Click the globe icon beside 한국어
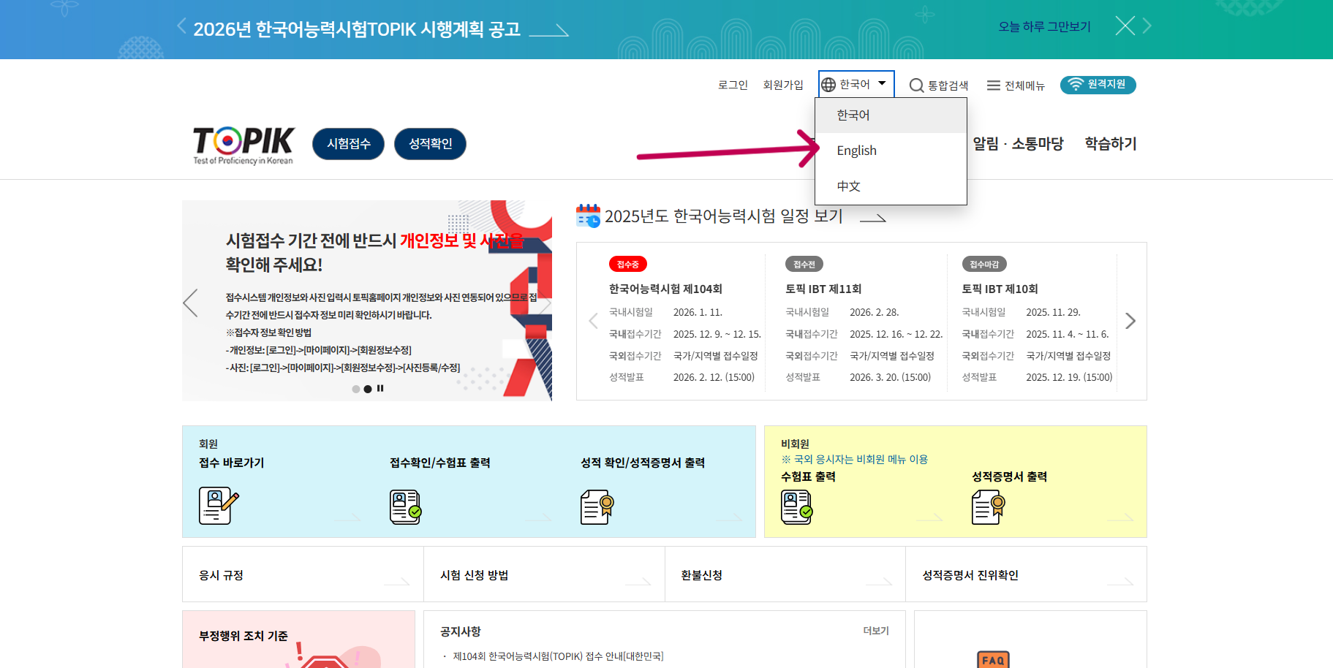 828,85
